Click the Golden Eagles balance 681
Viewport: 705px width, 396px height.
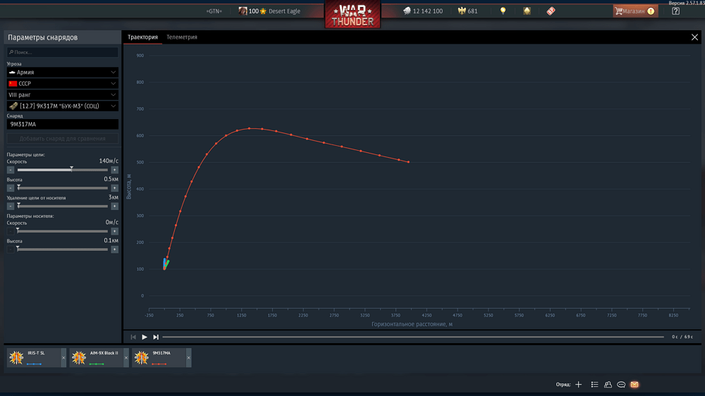pos(467,11)
